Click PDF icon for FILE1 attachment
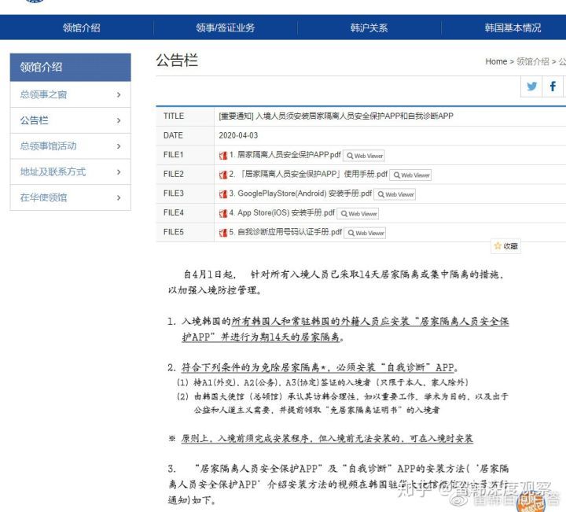The width and height of the screenshot is (566, 512). coord(223,155)
